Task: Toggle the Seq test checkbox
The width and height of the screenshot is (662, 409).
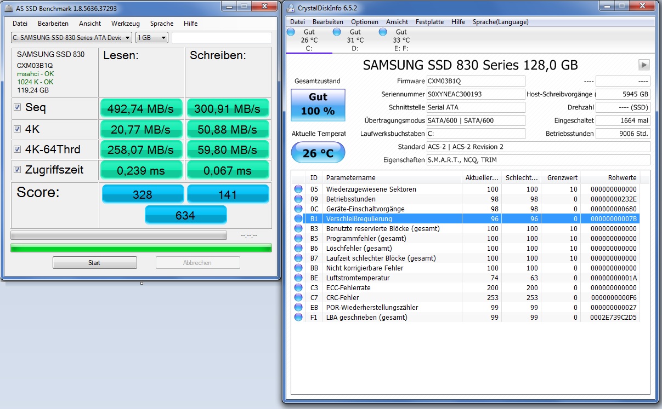Action: [x=17, y=108]
